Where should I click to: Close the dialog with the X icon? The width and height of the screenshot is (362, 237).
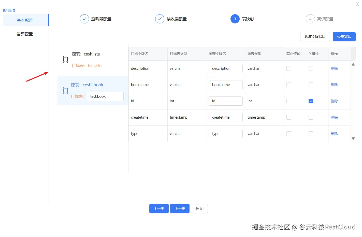point(357,4)
